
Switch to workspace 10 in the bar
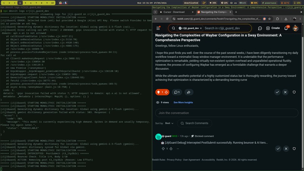click(x=52, y=3)
